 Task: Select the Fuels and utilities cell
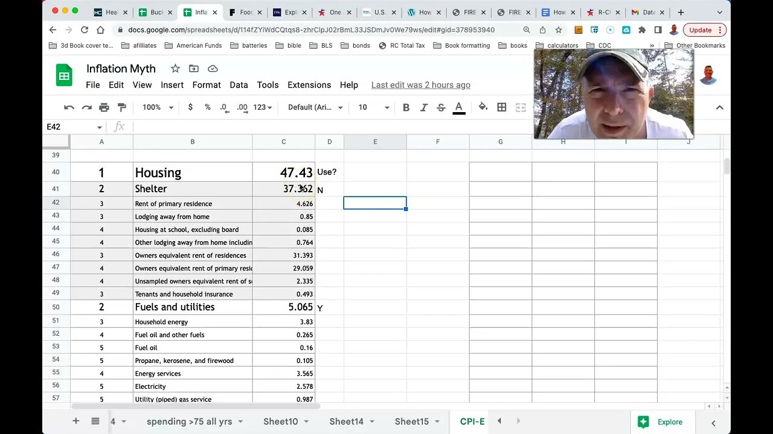(193, 307)
